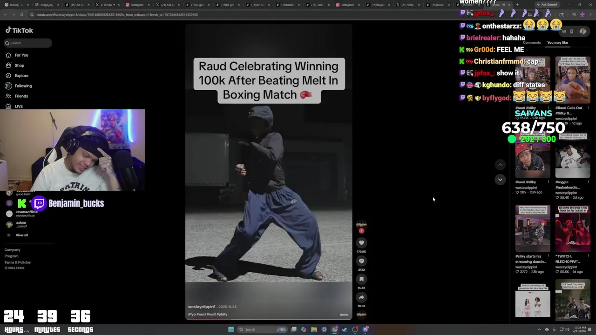Go to previous video with up chevron
The width and height of the screenshot is (596, 335).
[500, 165]
